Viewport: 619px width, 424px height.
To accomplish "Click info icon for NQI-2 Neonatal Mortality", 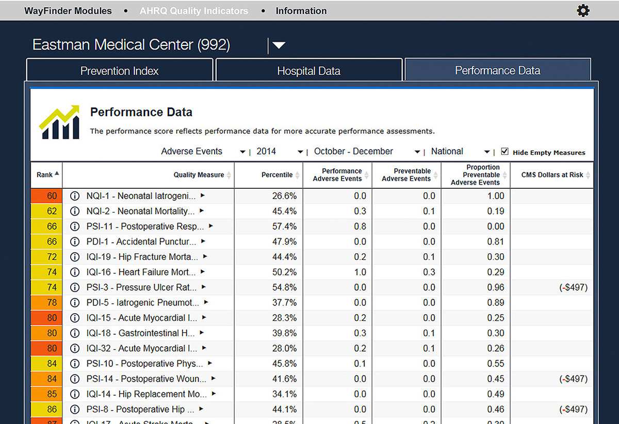I will click(75, 211).
